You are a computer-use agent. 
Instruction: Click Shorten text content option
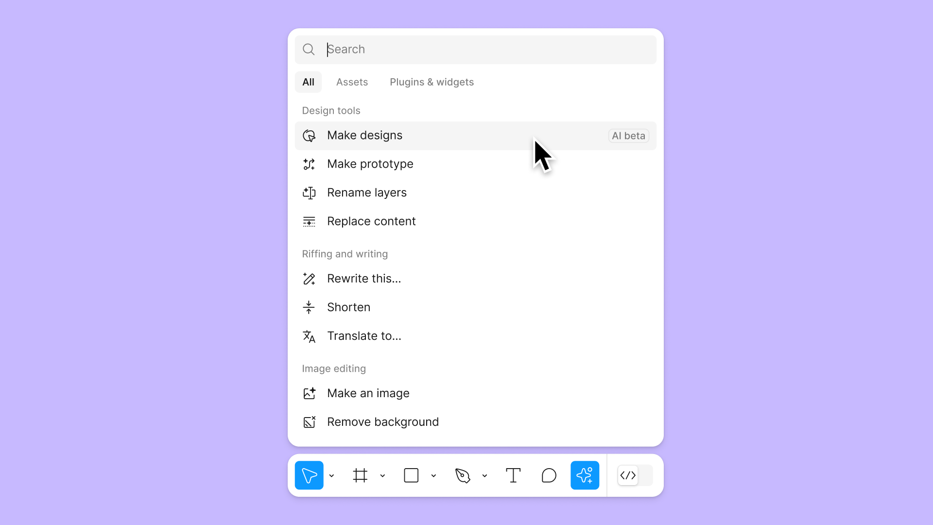tap(348, 307)
